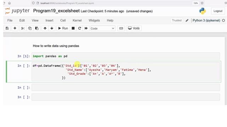Click the second empty code cell

coord(126,97)
